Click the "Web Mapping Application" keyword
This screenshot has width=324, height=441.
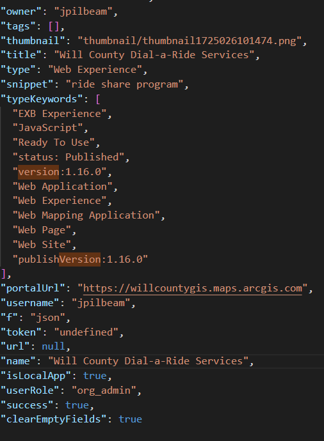coord(86,215)
